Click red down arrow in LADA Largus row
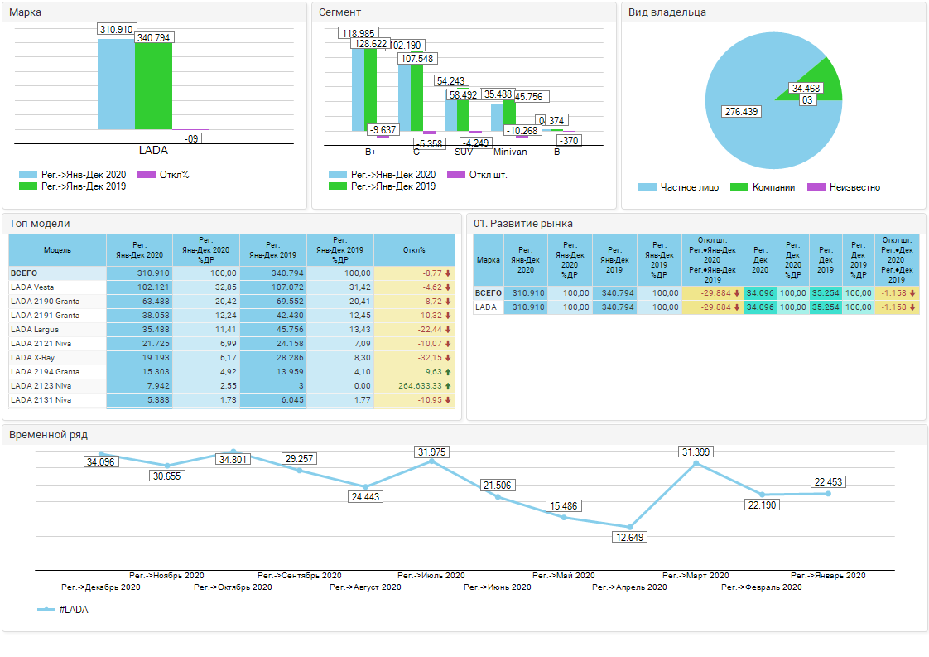 click(x=448, y=330)
